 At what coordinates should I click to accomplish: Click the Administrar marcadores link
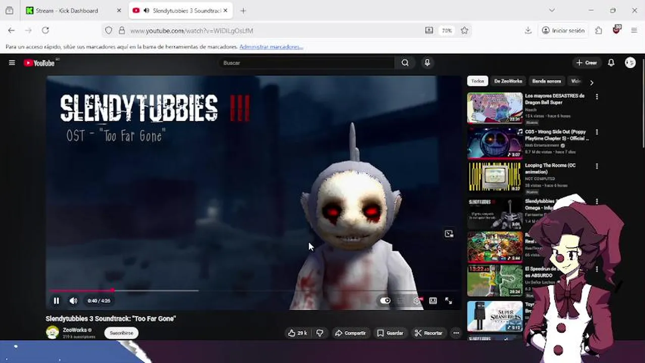coord(271,47)
